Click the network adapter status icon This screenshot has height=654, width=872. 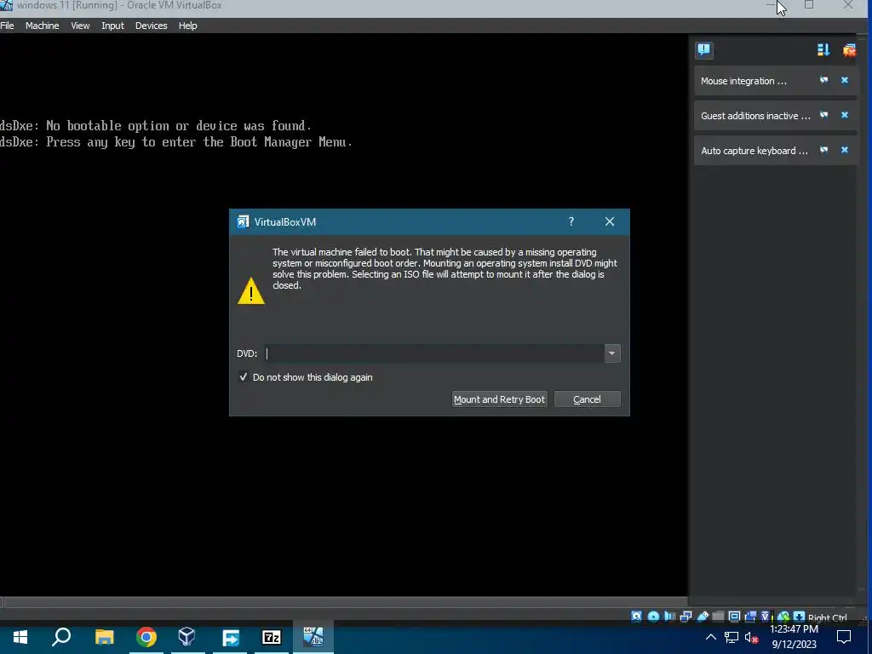[686, 617]
